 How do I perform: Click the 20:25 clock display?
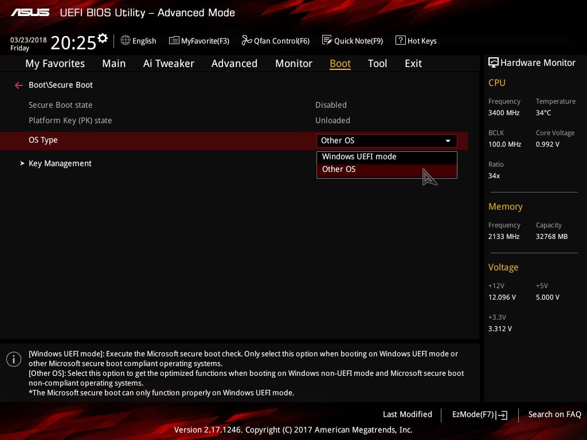[73, 42]
